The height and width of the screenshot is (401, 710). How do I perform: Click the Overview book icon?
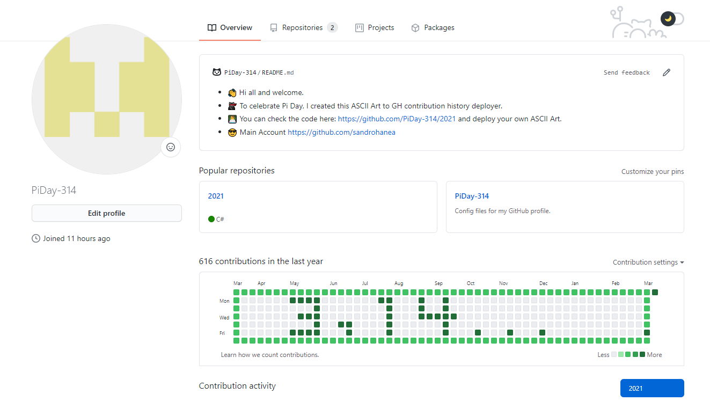click(x=211, y=27)
